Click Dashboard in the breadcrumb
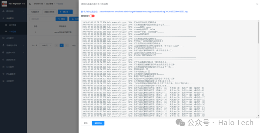Screen dimensions: 262x133 click(x=39, y=4)
